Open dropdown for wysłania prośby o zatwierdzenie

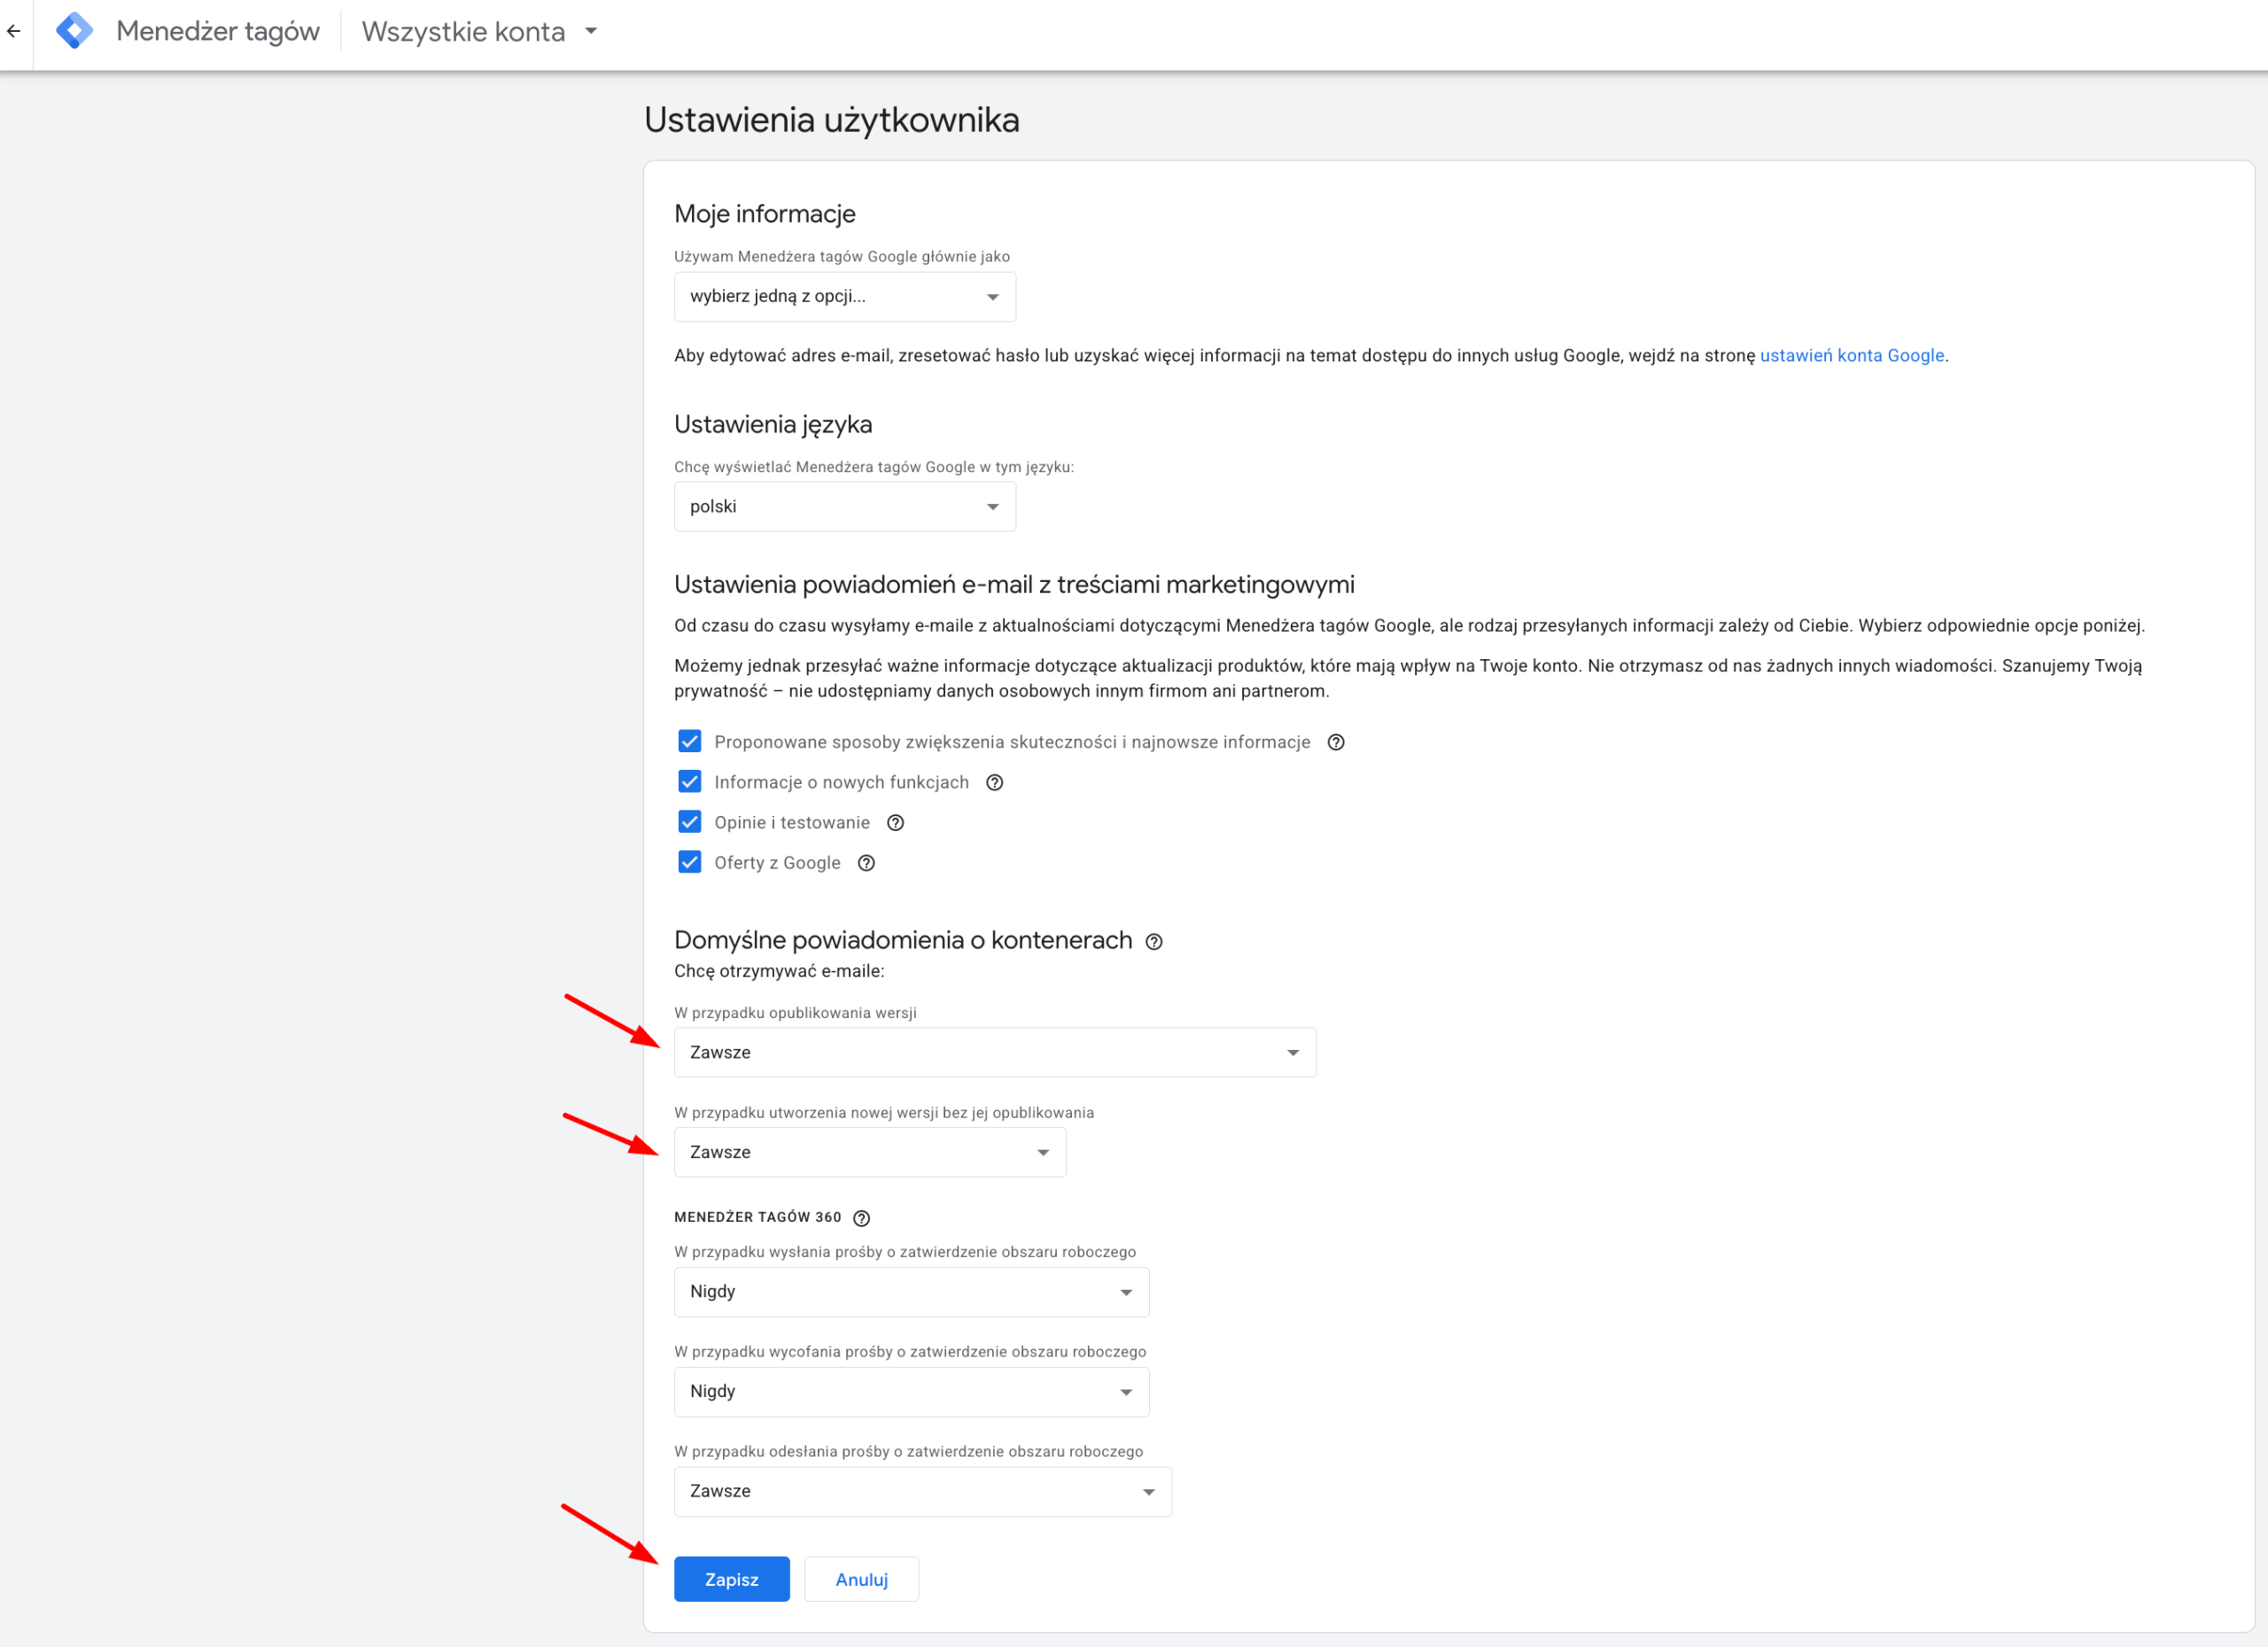912,1292
